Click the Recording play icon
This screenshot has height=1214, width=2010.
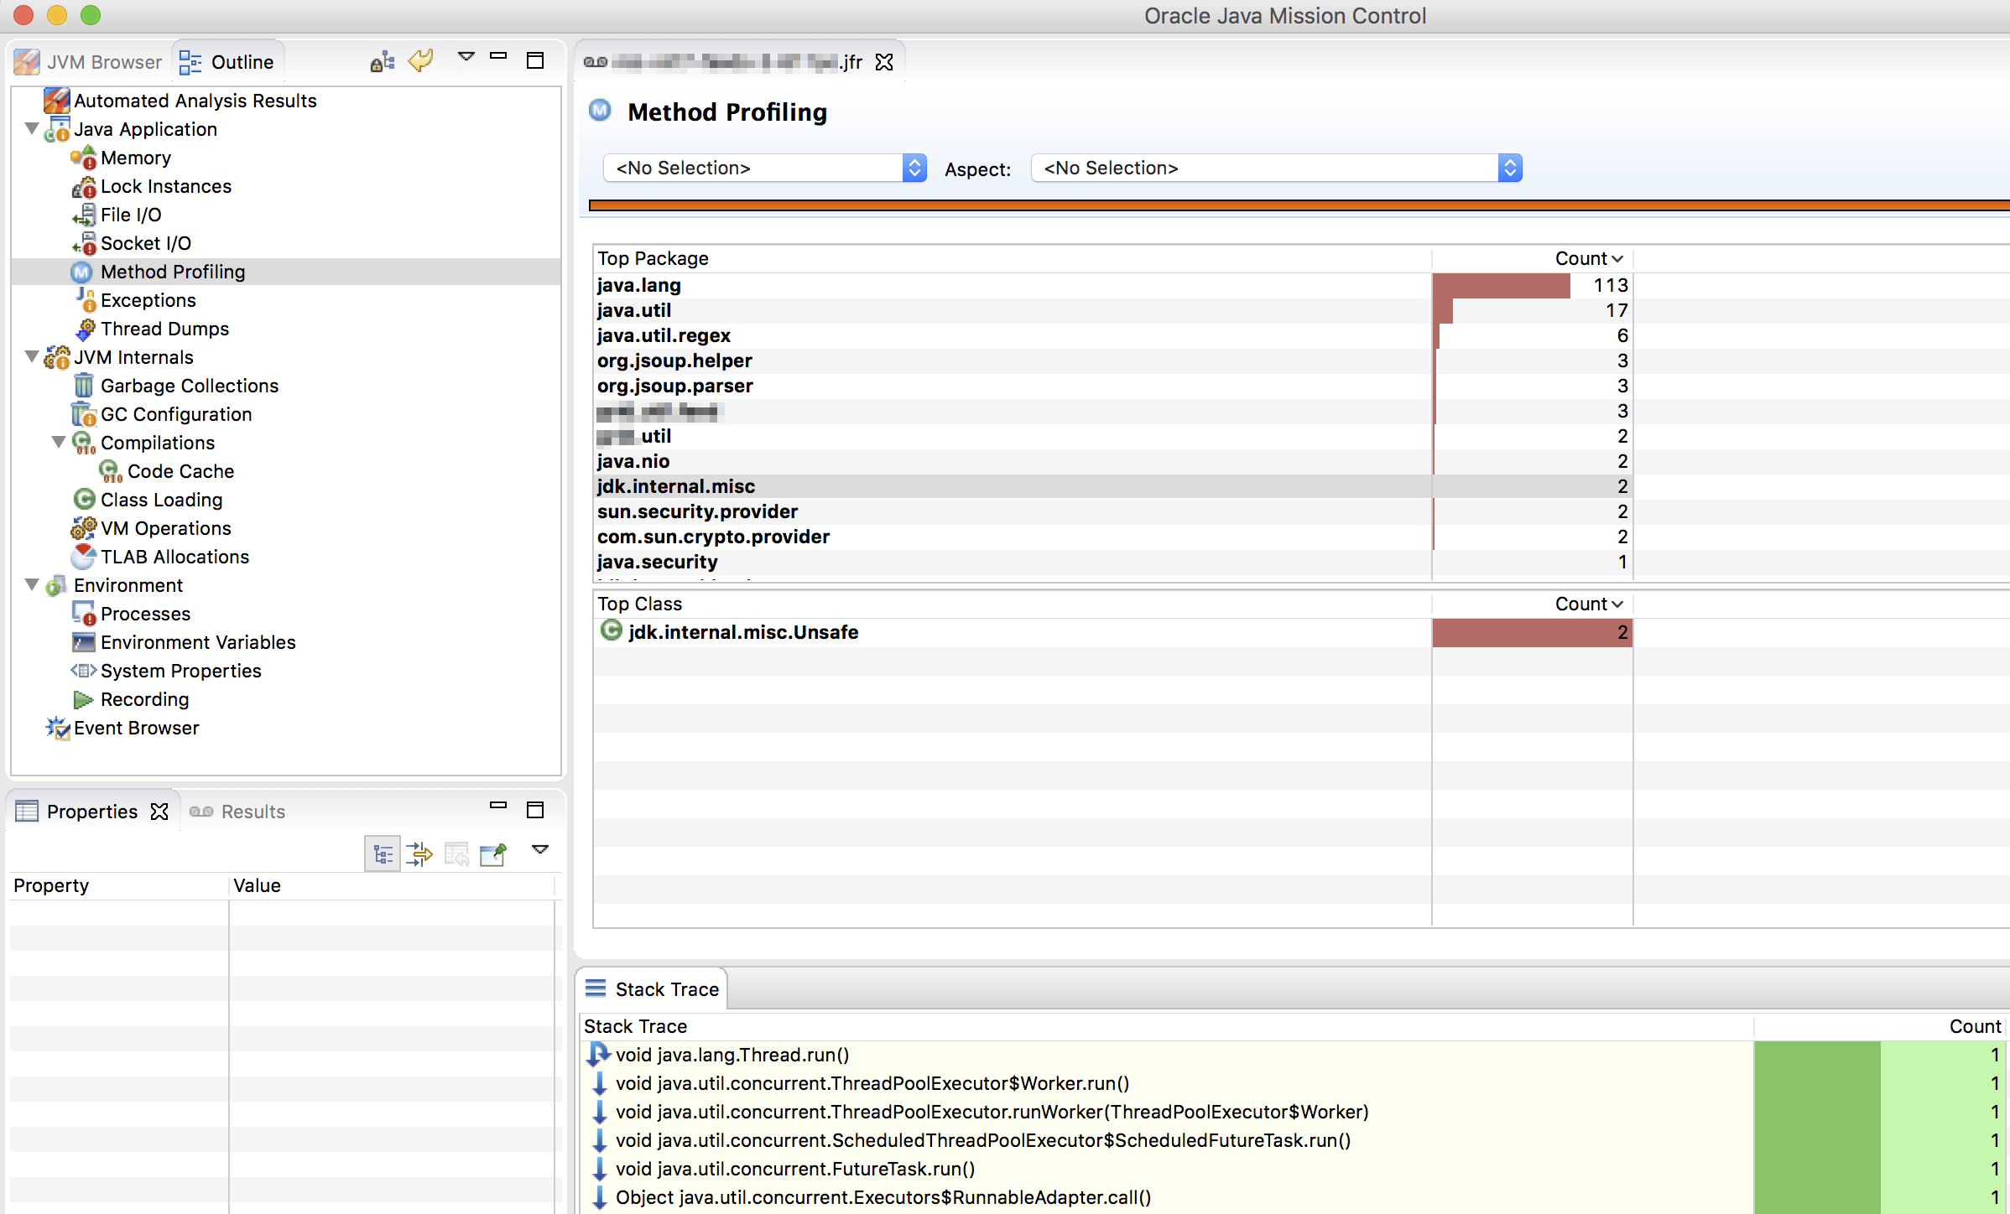[x=83, y=699]
